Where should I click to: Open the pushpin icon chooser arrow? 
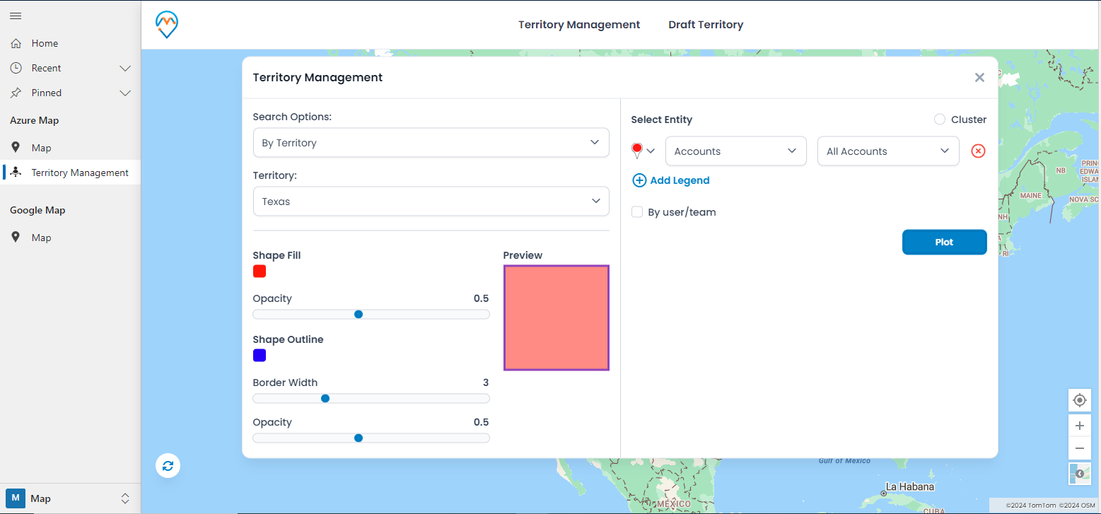(x=651, y=151)
